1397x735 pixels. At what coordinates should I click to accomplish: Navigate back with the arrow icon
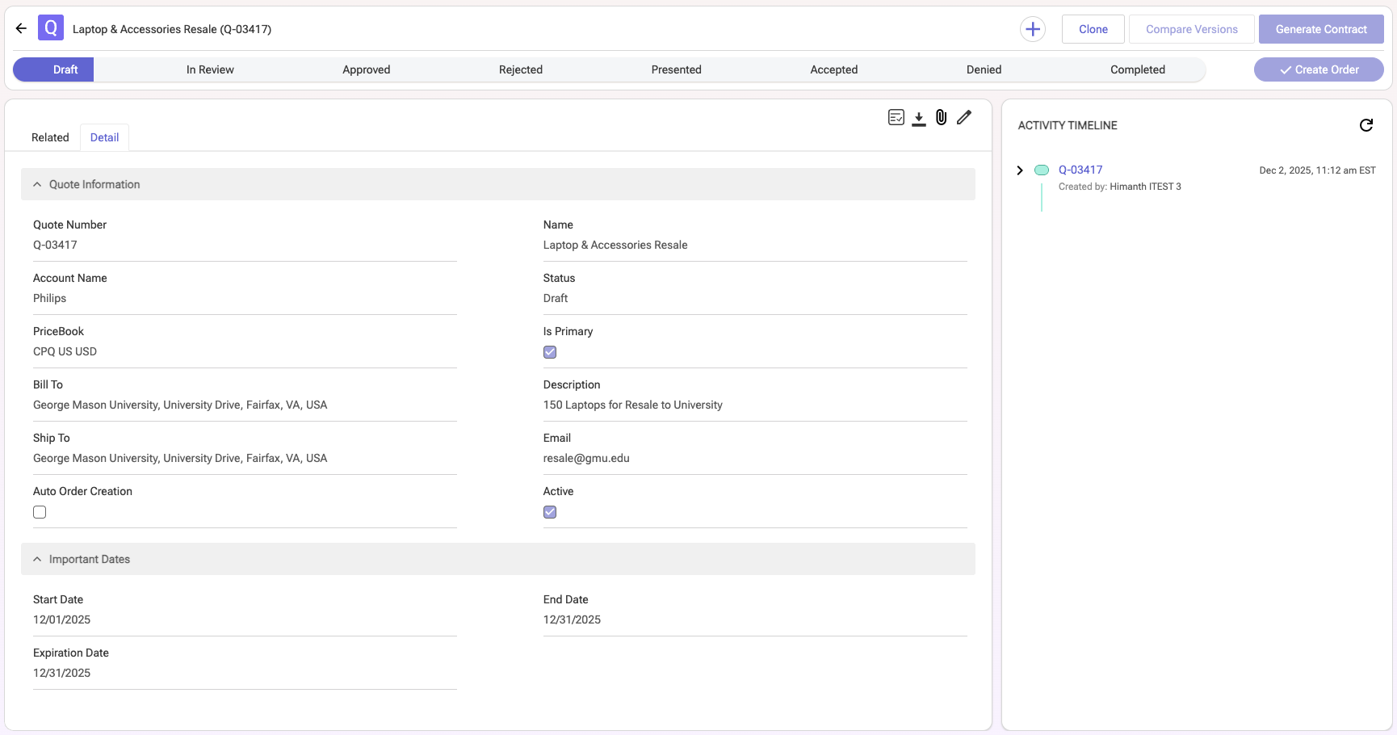20,28
